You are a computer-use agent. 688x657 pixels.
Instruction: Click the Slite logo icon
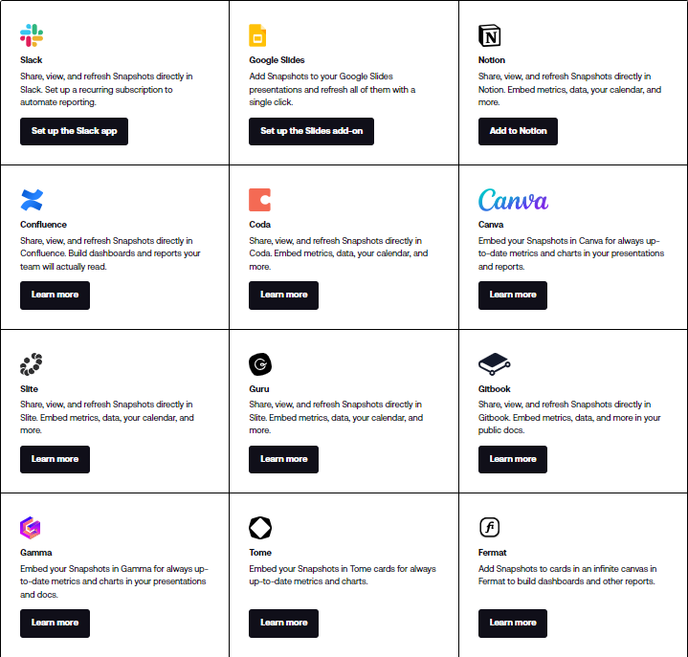click(x=32, y=364)
